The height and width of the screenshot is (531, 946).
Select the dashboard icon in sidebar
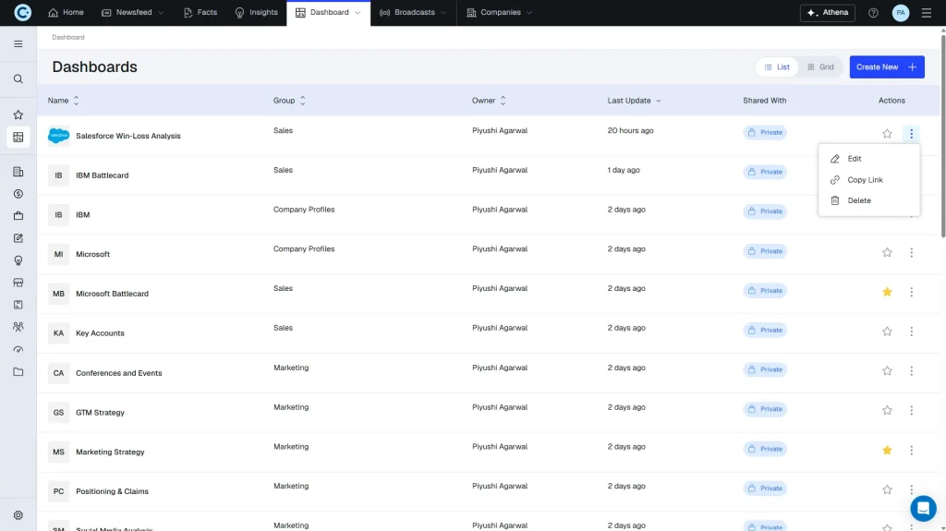pos(18,137)
